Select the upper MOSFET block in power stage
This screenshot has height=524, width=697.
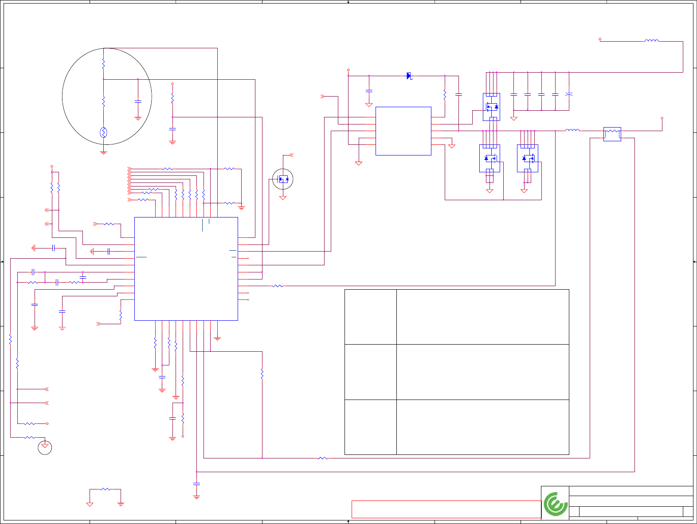(491, 107)
